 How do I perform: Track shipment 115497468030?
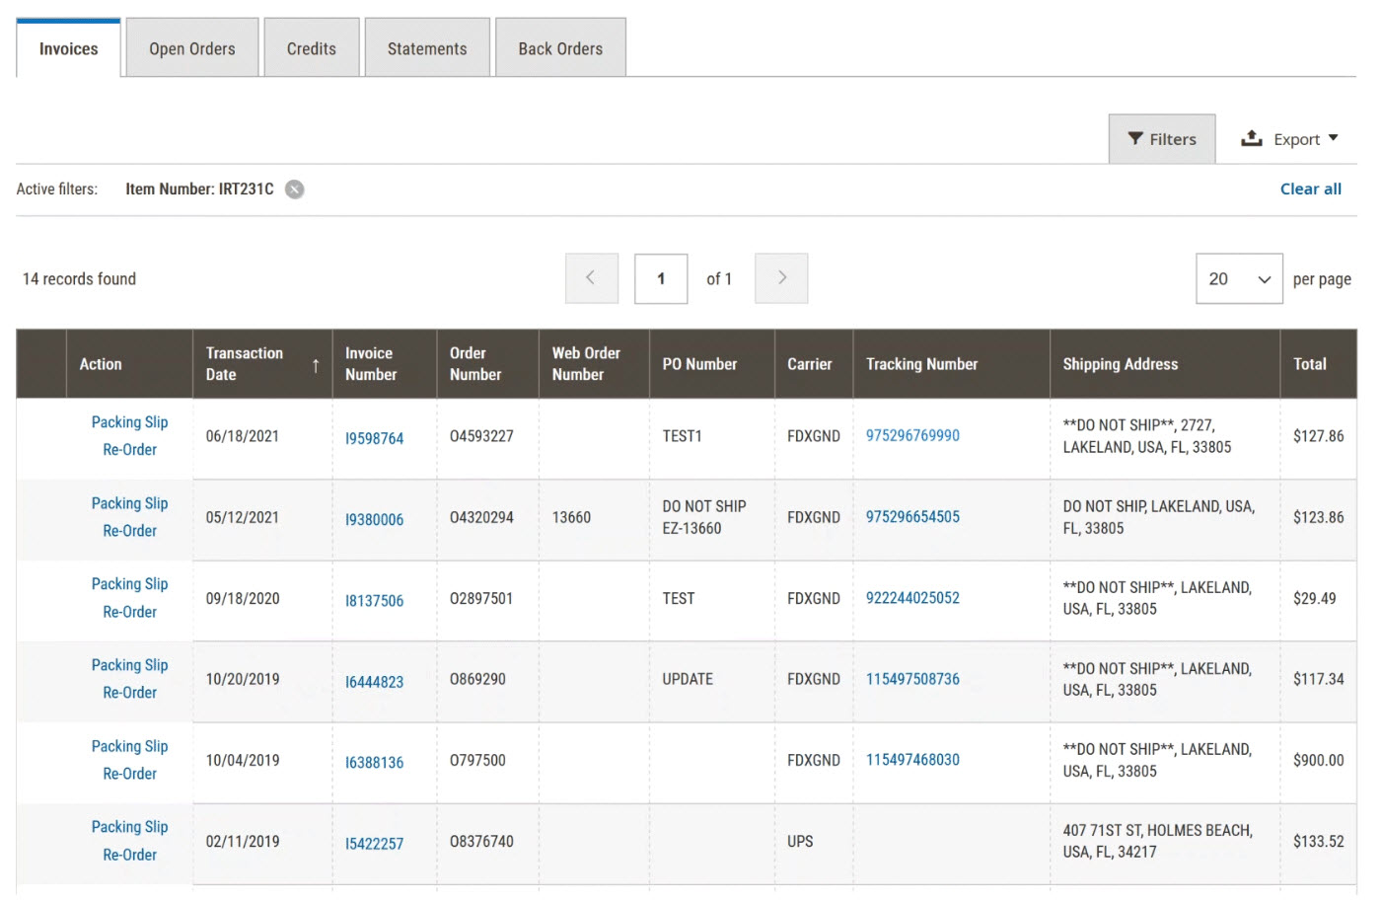(x=911, y=760)
